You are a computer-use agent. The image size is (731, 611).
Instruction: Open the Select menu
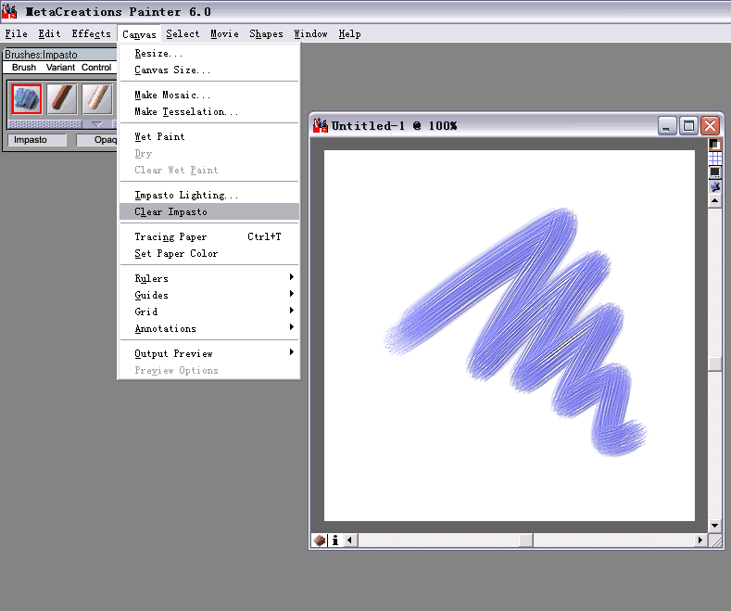point(183,34)
